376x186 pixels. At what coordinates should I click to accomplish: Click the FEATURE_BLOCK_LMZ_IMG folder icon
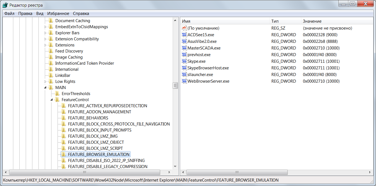coord(64,136)
